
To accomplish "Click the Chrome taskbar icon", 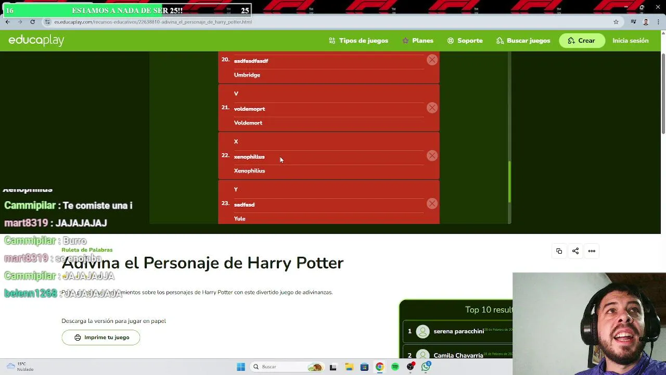I will click(x=380, y=367).
